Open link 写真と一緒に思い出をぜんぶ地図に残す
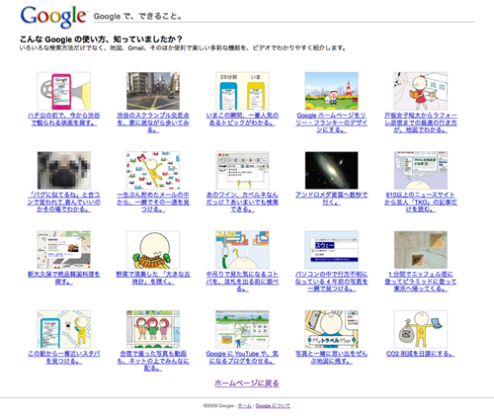 click(x=332, y=357)
